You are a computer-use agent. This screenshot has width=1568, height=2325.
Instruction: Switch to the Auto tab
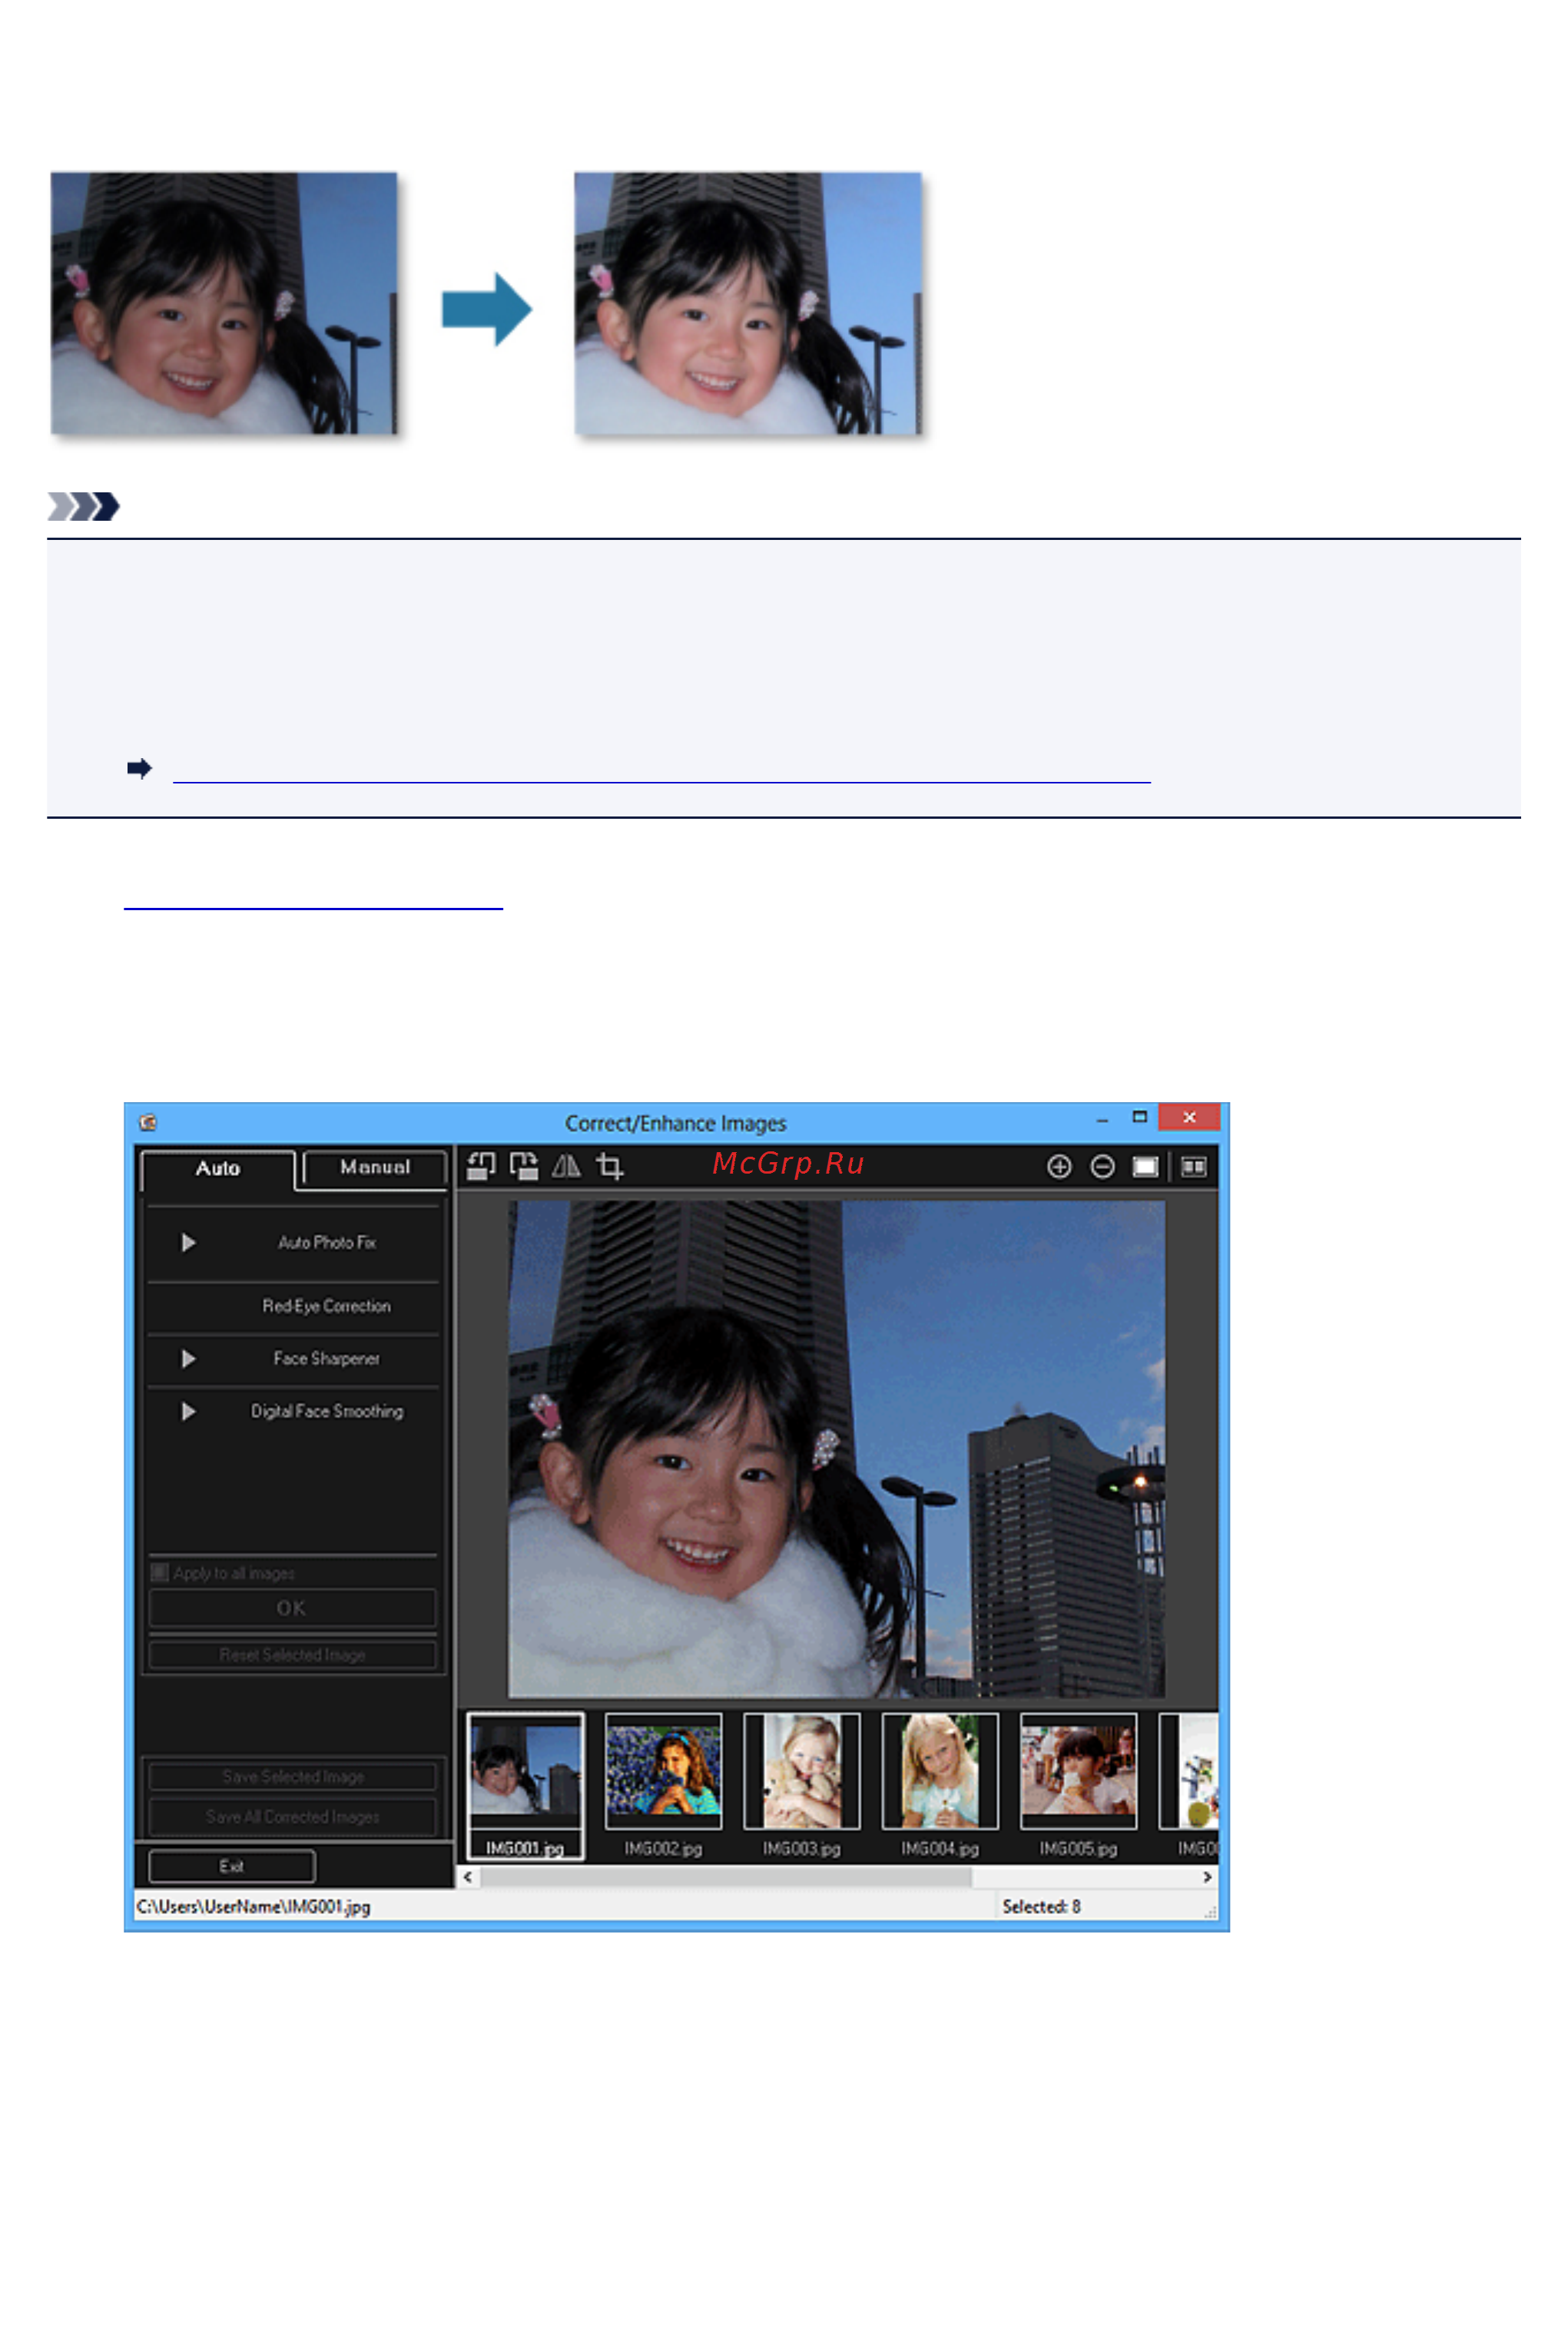point(218,1168)
